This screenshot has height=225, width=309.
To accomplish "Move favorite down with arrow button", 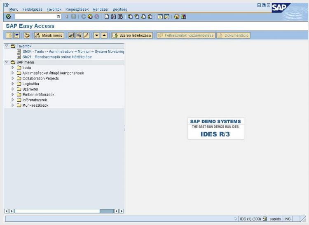I will click(96, 35).
